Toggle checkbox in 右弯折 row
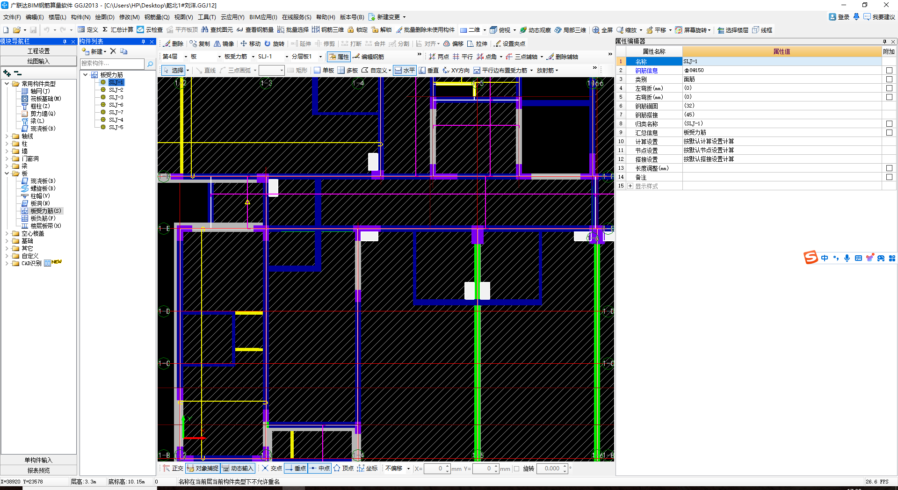 [x=889, y=97]
